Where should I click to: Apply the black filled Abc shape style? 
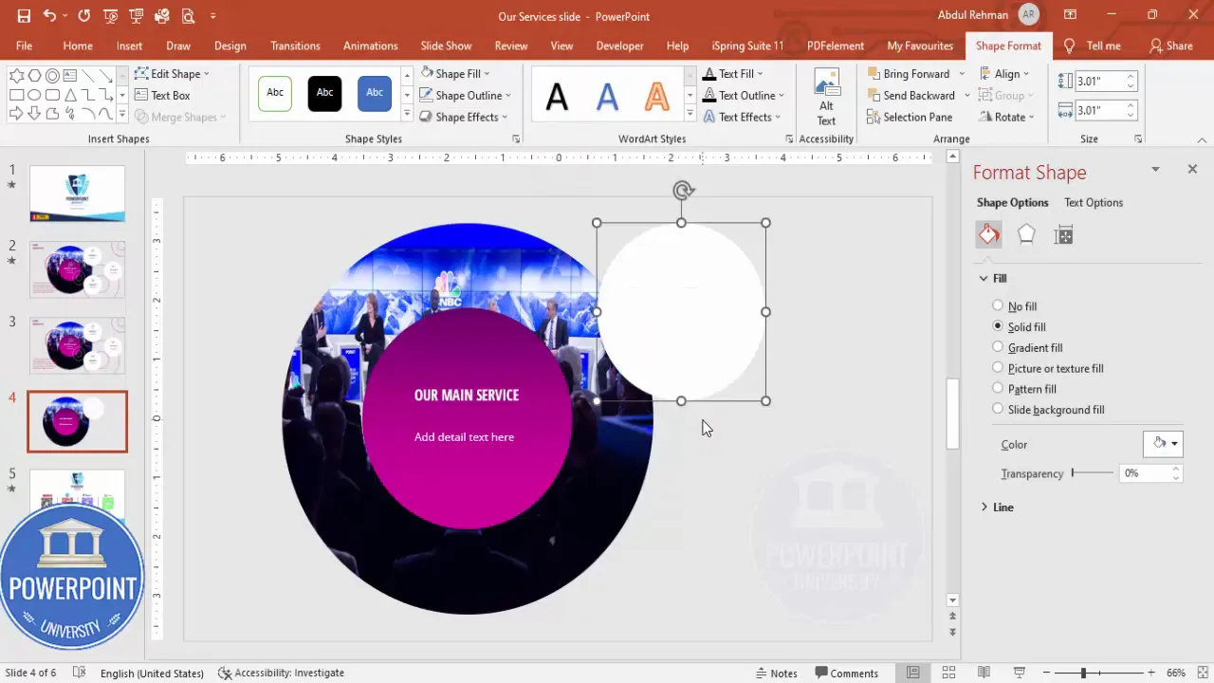point(324,94)
